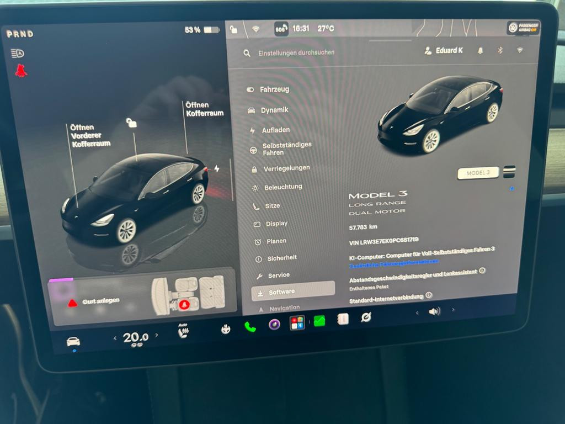Open the green Energy chart app

coord(319,321)
